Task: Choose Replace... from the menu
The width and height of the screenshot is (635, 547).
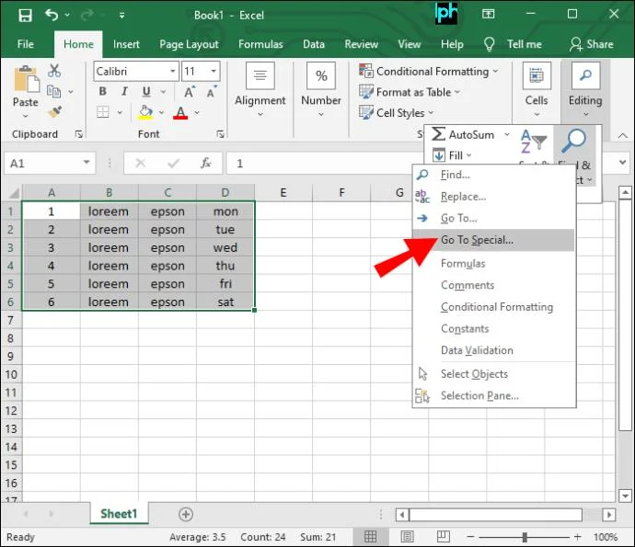Action: 493,197
